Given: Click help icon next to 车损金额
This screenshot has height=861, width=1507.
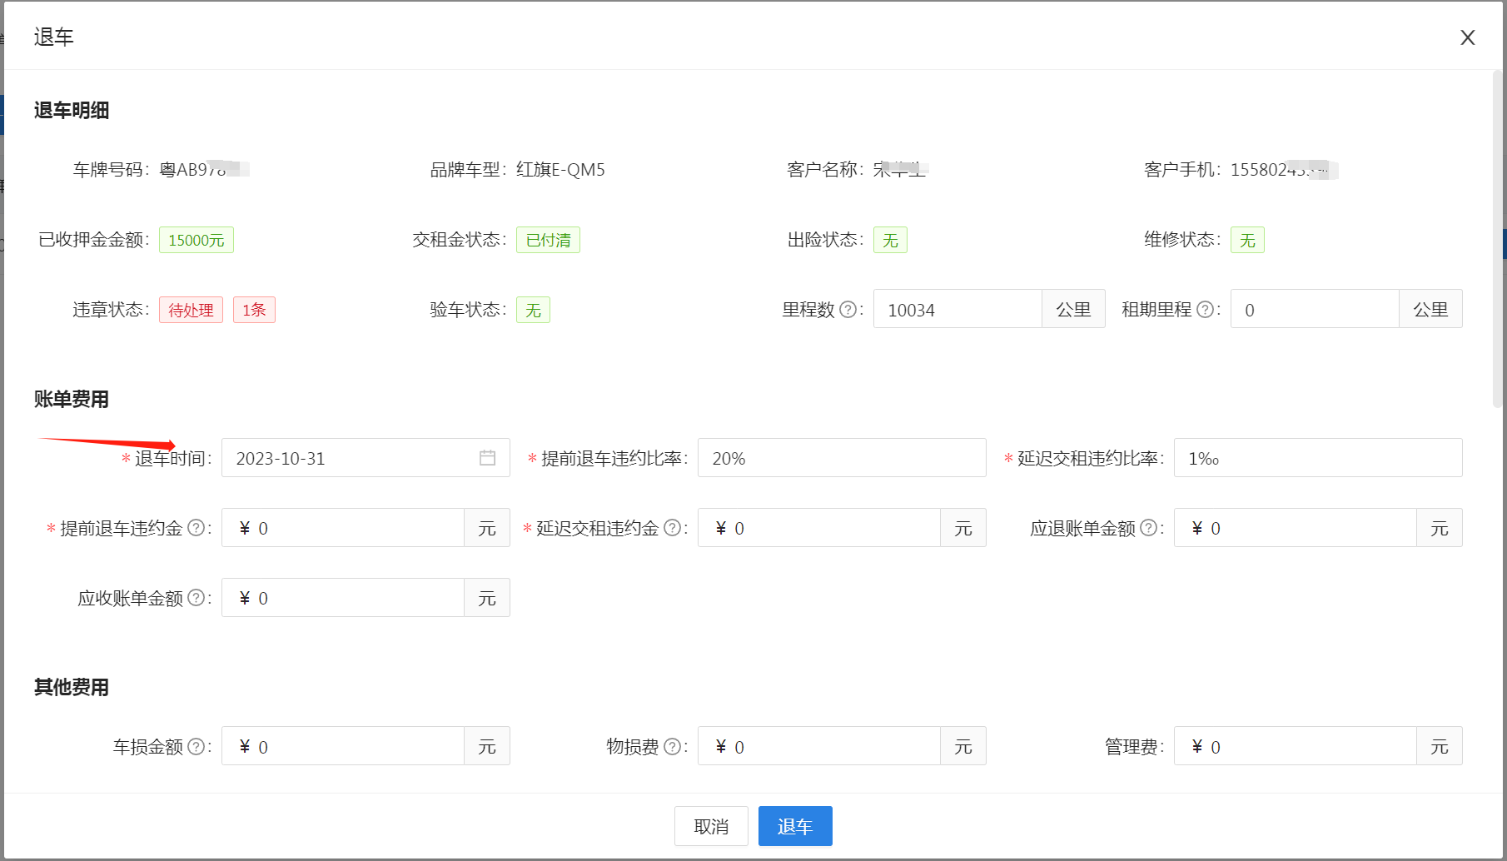Looking at the screenshot, I should tap(196, 747).
